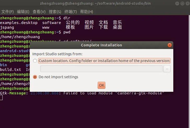Click 'www' in terminal listing
190x128 pixels.
click(46, 28)
